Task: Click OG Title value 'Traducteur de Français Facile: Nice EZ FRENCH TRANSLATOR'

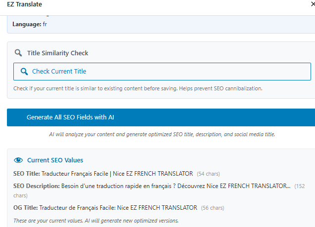Action: (x=118, y=208)
